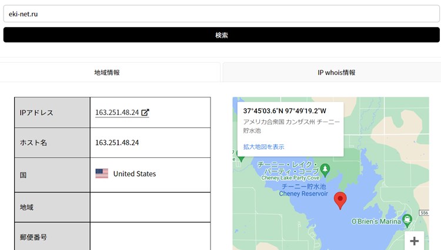Viewport: 441px width, 250px height.
Task: Click the O'Brien's Marina map label
Action: tap(376, 221)
